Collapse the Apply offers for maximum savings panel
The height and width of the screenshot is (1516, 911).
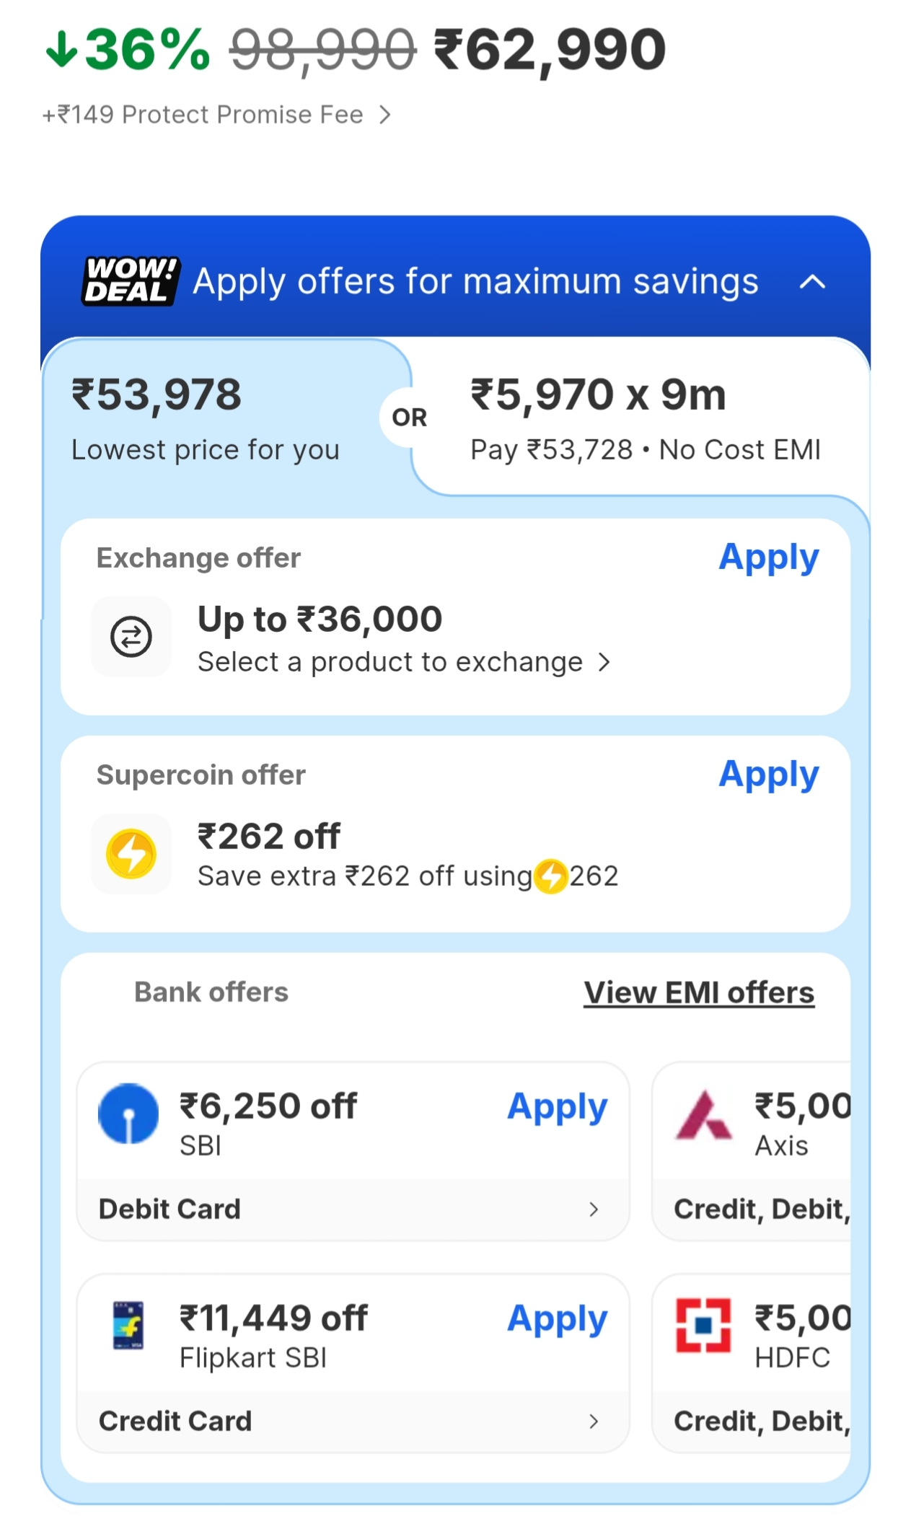812,281
